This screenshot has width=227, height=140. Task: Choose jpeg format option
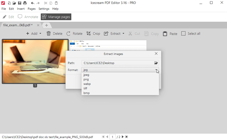click(x=120, y=75)
